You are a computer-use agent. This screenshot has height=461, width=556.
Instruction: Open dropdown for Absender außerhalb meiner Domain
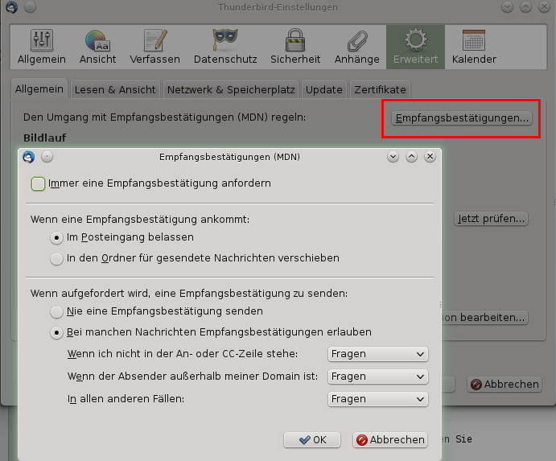(378, 377)
